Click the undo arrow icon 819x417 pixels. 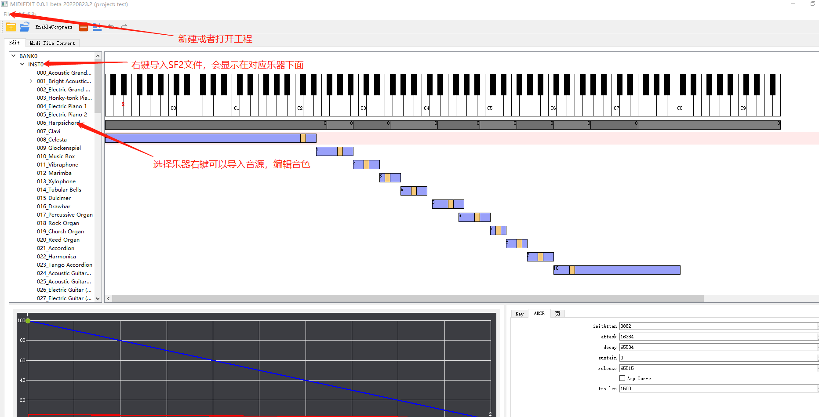coord(111,27)
